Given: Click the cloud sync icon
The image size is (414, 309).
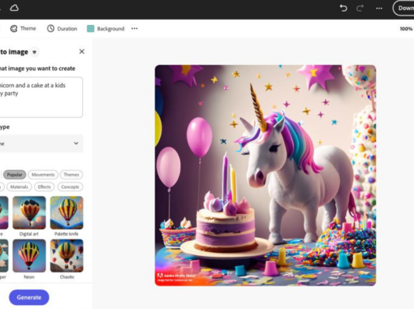Looking at the screenshot, I should 14,8.
